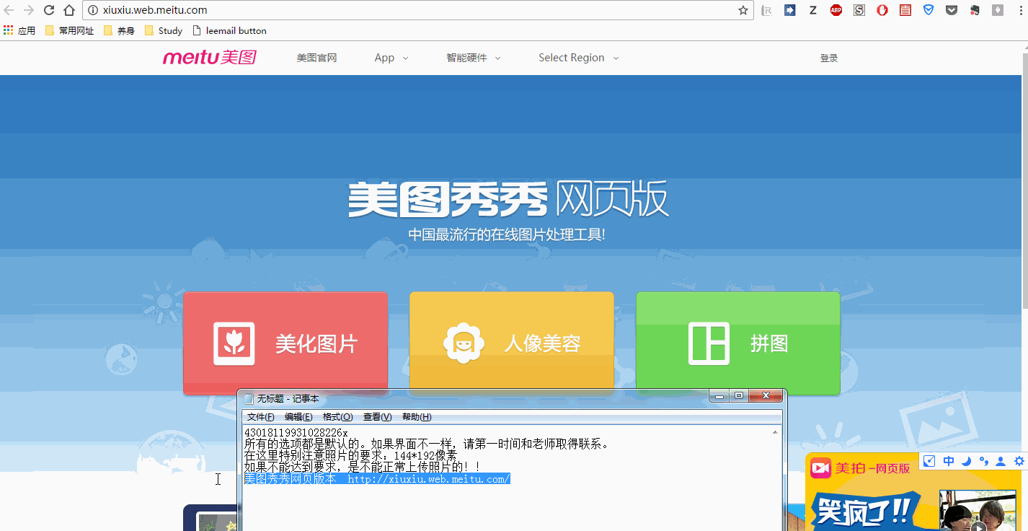Click the grey diamond extension icon

tap(998, 10)
